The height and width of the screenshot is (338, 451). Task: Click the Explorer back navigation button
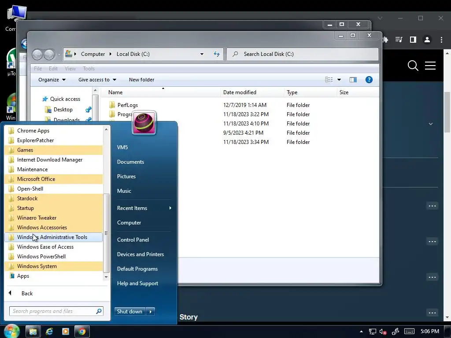coord(37,54)
